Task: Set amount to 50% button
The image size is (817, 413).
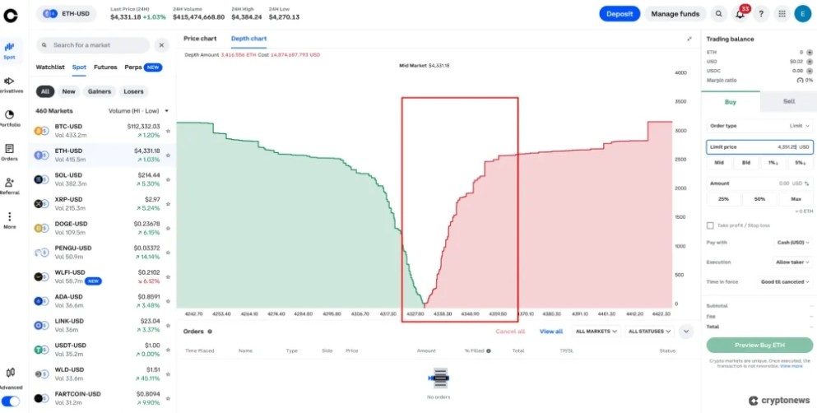Action: point(759,199)
